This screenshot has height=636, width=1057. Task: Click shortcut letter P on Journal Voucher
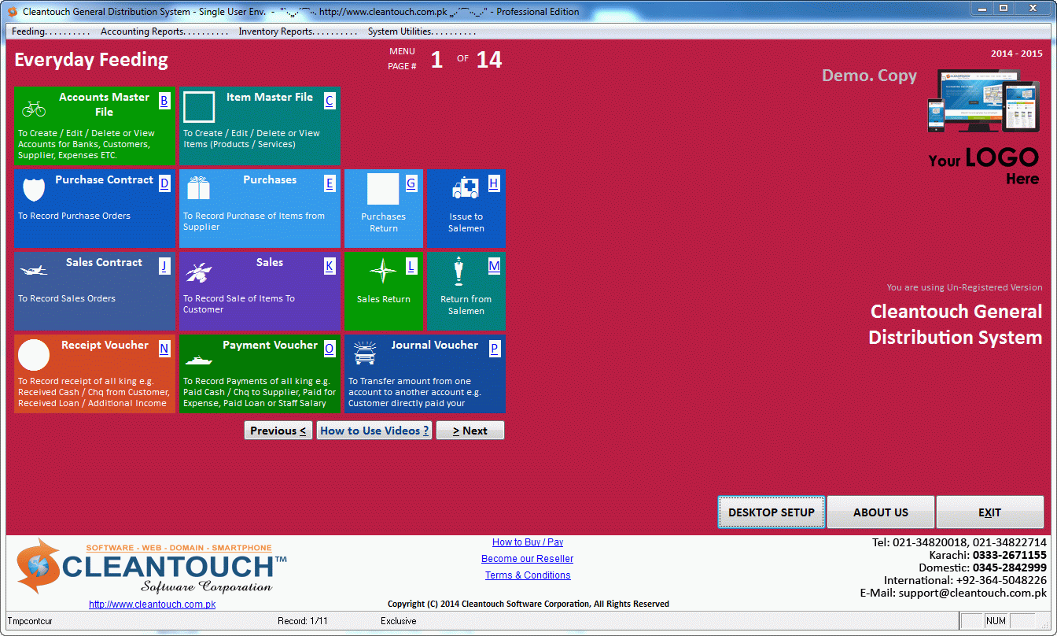click(x=494, y=349)
